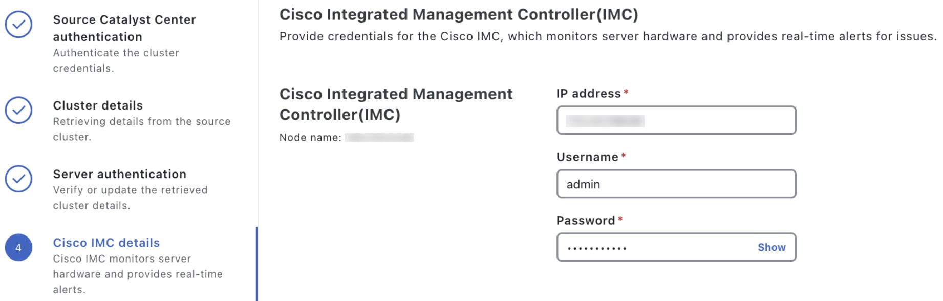Click the "Authenticate the cluster credentials" step description
Image resolution: width=943 pixels, height=301 pixels.
pos(116,60)
